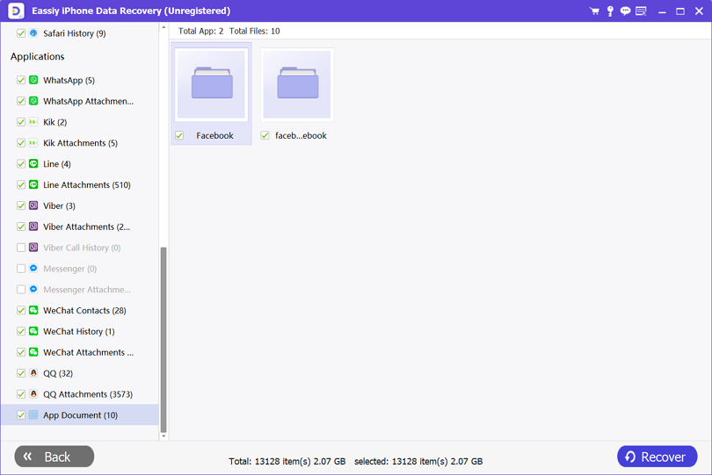Viewport: 712px width, 475px height.
Task: Maximize the Eassiy window
Action: coord(680,11)
